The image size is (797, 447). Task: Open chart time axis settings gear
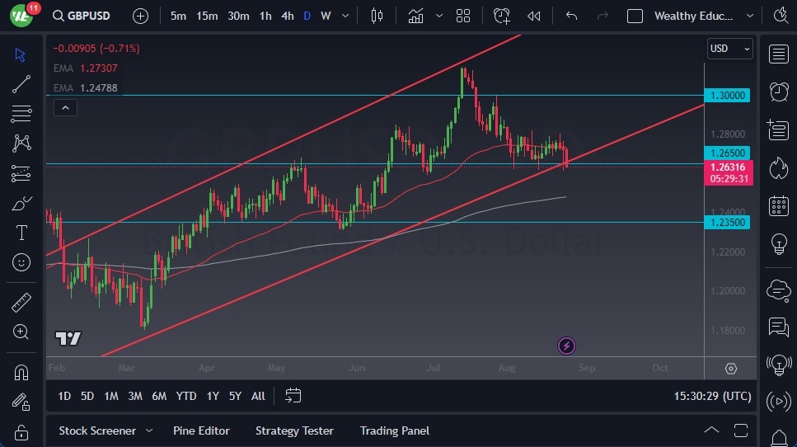coord(731,369)
